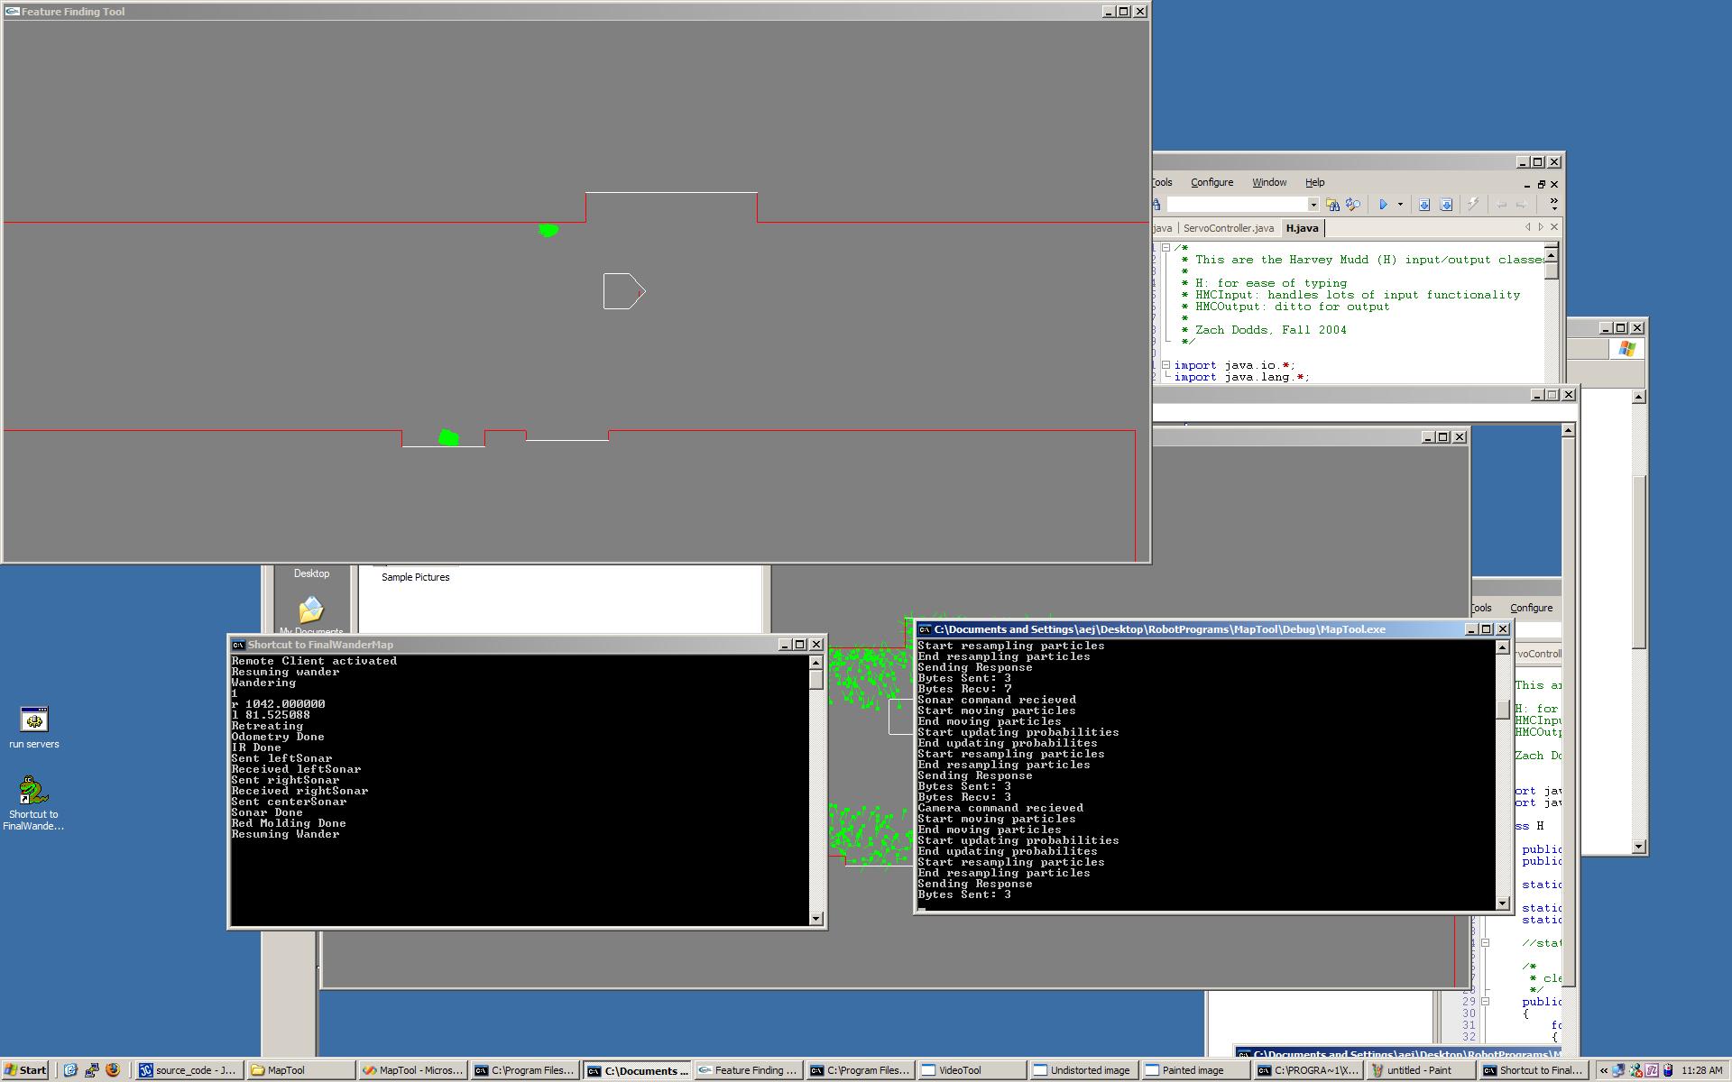Screen dimensions: 1732x1082
Task: Switch to Painted image taskbar button
Action: pyautogui.click(x=1195, y=1070)
